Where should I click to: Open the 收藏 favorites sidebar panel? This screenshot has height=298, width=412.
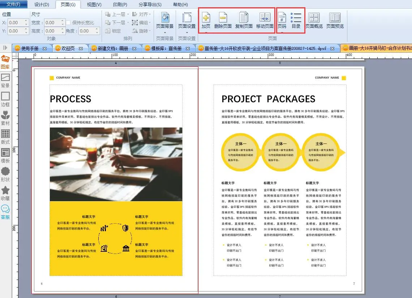coord(5,194)
